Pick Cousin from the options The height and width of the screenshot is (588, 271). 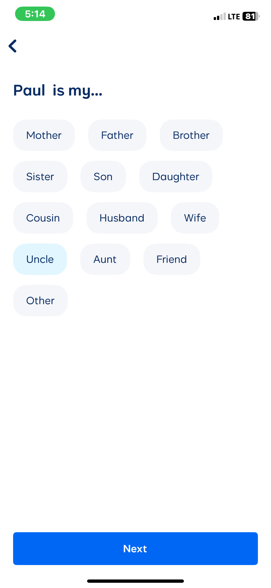[43, 218]
